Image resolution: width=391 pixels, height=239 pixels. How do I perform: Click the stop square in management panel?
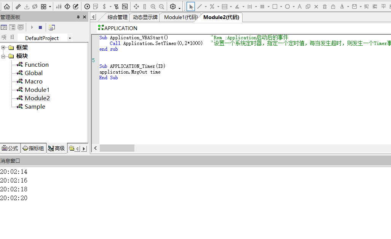(x=40, y=27)
